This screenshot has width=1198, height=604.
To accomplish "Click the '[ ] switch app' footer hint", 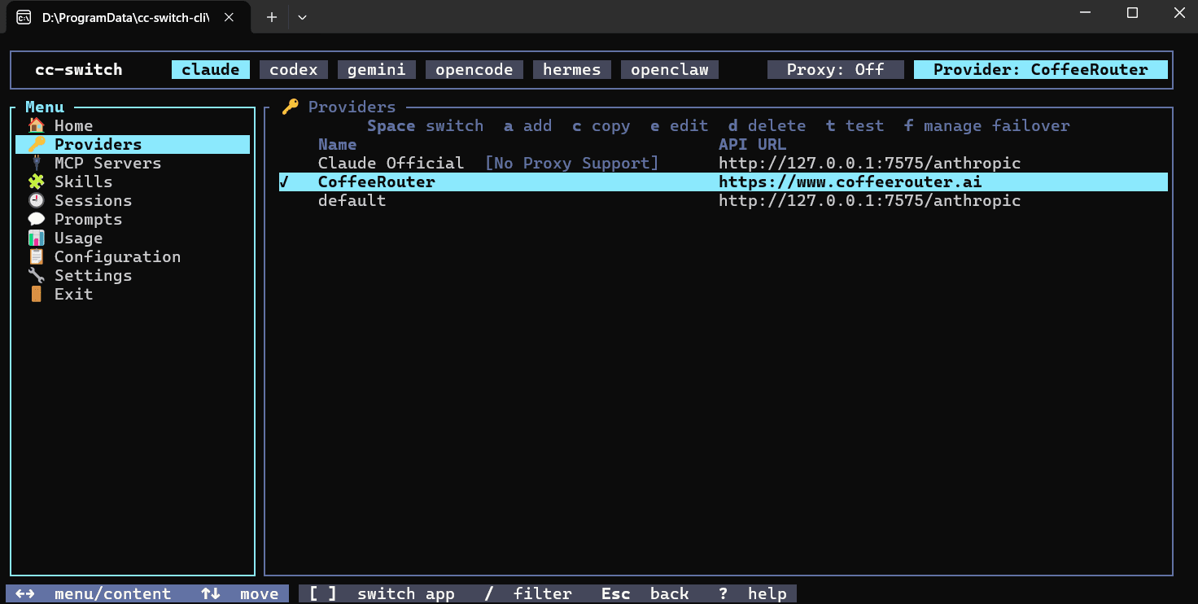I will pyautogui.click(x=382, y=593).
